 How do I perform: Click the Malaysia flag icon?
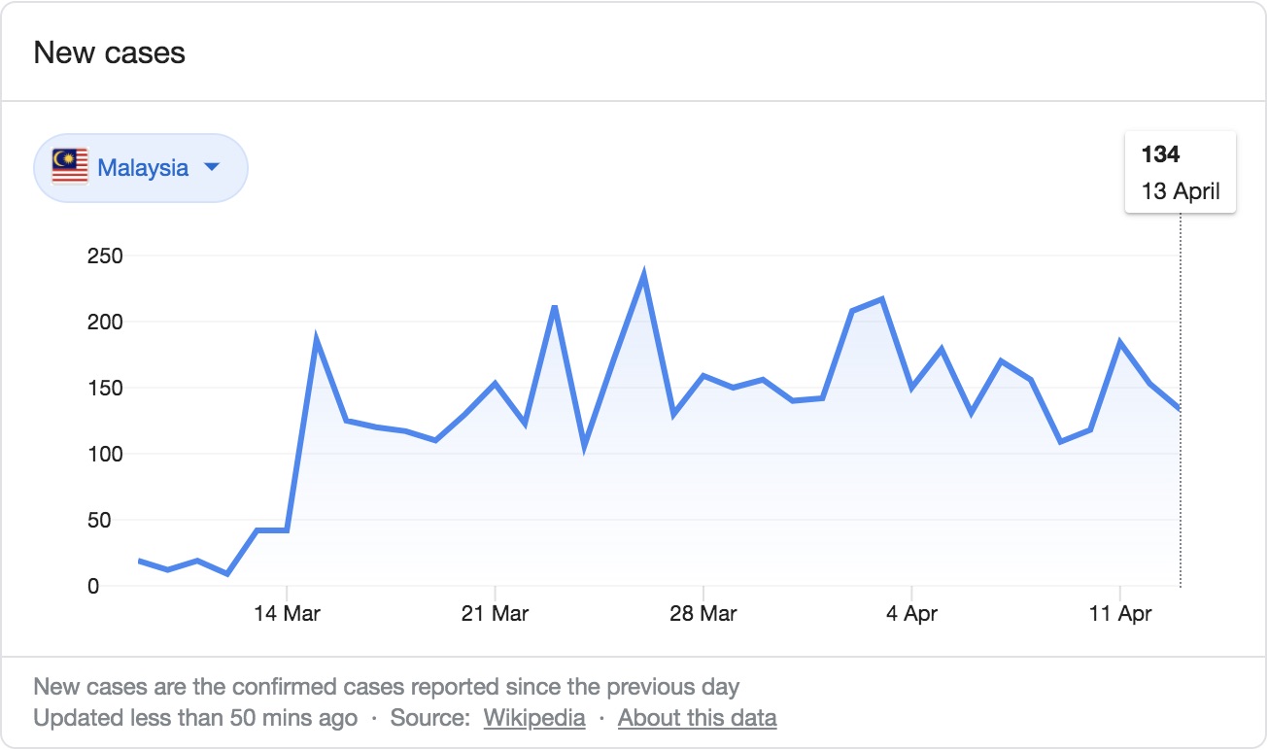coord(70,167)
